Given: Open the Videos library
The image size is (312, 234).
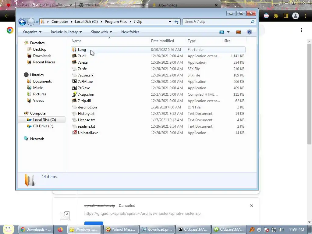Looking at the screenshot, I should click(38, 100).
